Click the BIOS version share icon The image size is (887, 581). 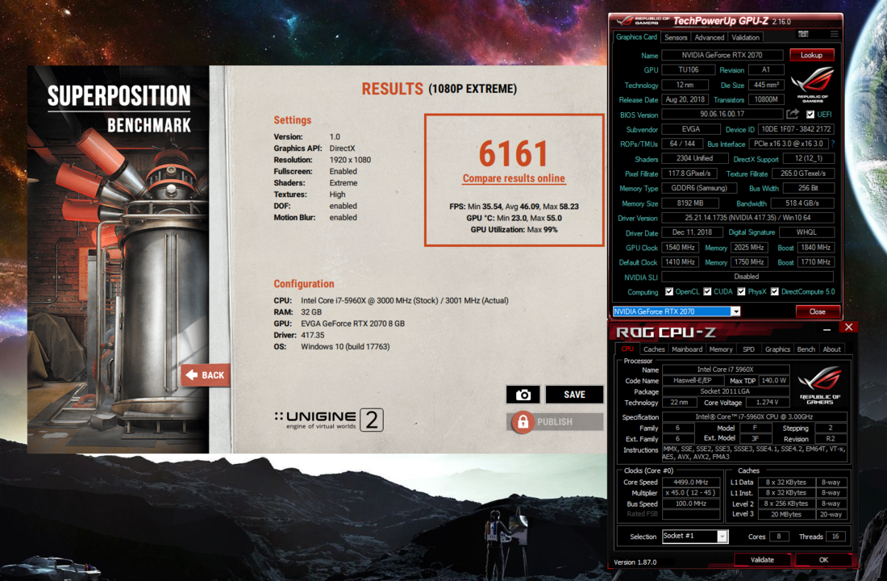(793, 114)
